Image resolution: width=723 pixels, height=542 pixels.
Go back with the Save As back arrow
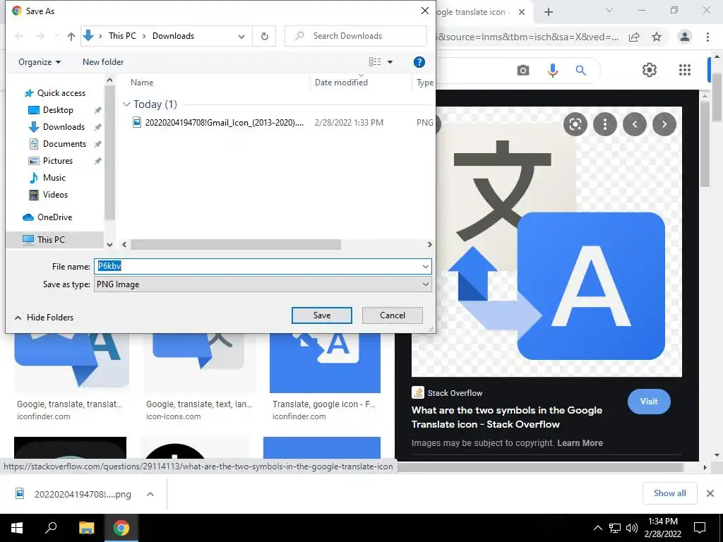(x=19, y=36)
